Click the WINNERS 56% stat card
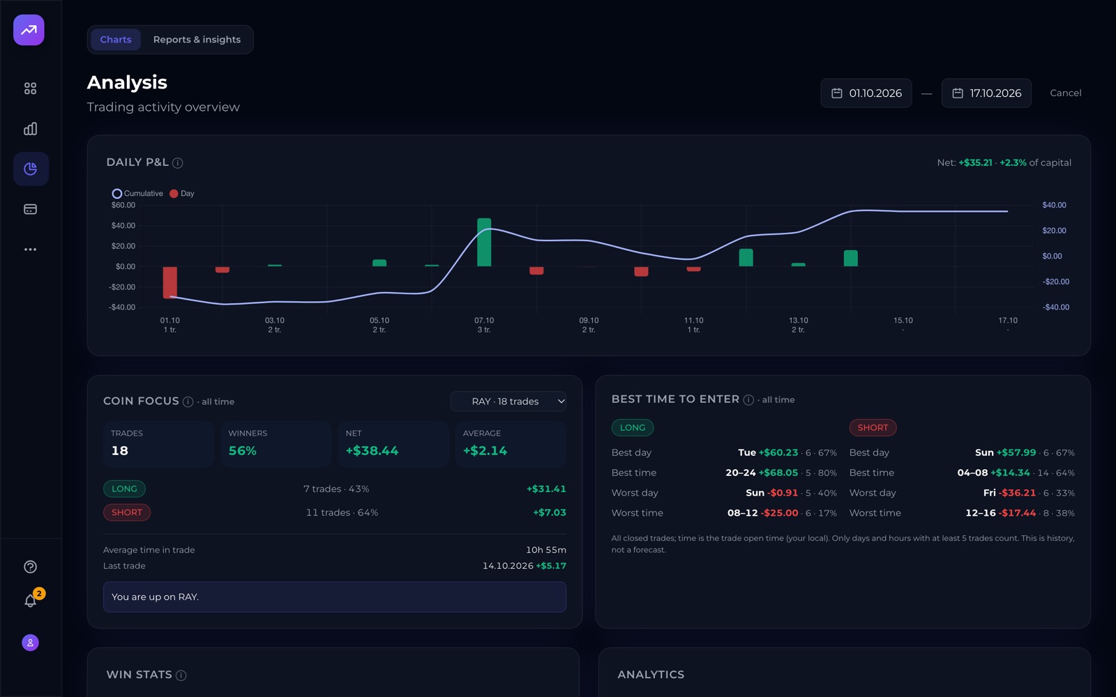Viewport: 1116px width, 697px height. [x=276, y=443]
